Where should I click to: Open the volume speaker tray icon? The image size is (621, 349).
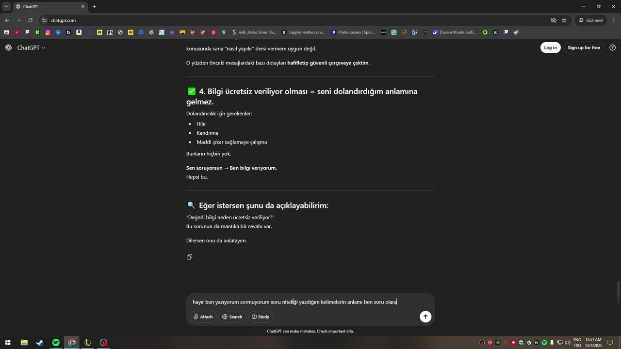[x=568, y=343]
